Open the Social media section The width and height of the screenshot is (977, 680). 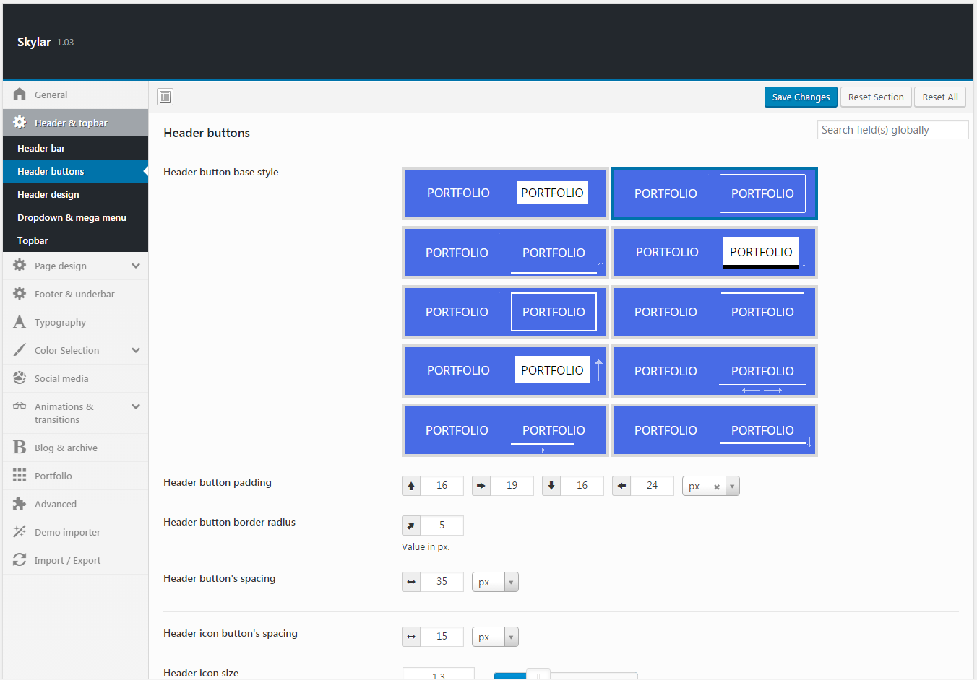pyautogui.click(x=75, y=378)
